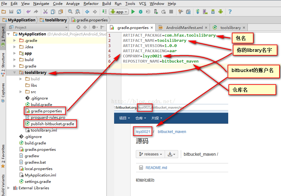
Task: Click the Synchronize refresh icon
Action: point(19,12)
